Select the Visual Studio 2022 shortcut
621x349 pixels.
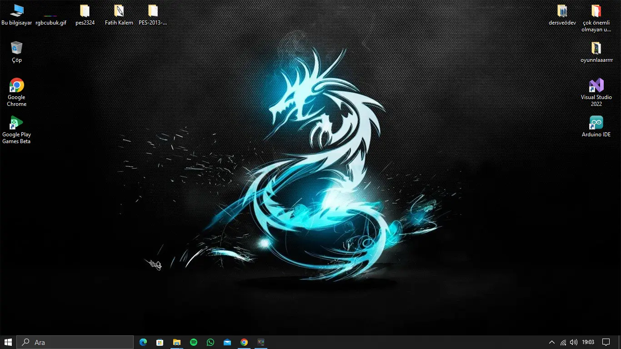[596, 92]
